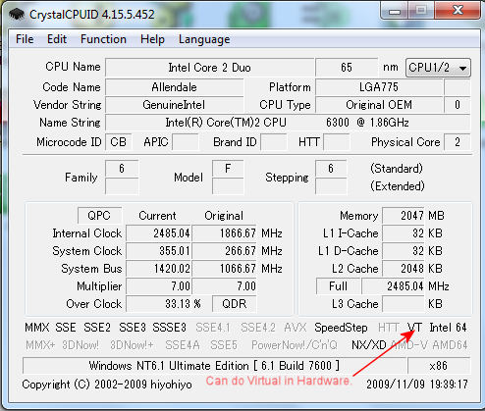Click the Code Name field Allendale
This screenshot has height=411, width=485.
coord(175,87)
